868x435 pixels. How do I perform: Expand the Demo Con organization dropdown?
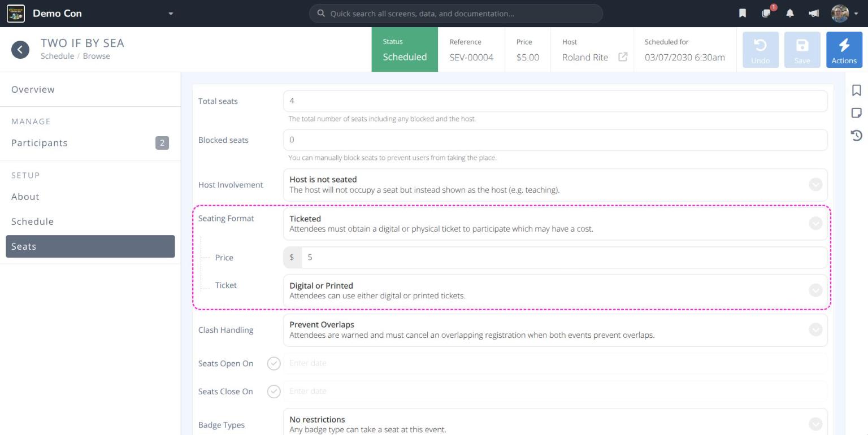point(171,14)
